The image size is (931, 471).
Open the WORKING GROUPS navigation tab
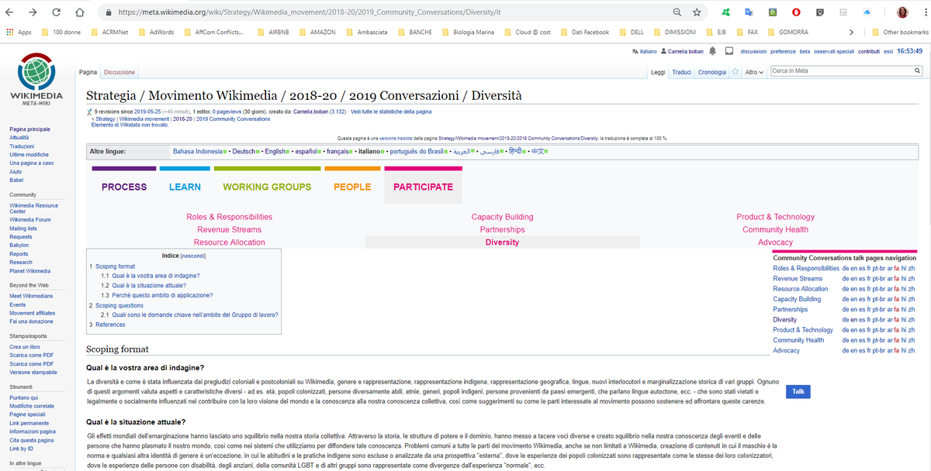click(267, 187)
